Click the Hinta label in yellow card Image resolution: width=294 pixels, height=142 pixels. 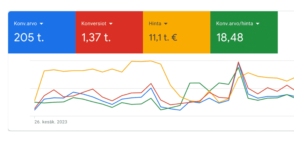155,24
